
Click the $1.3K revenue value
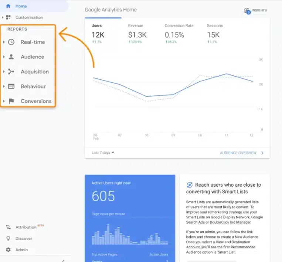pos(137,35)
